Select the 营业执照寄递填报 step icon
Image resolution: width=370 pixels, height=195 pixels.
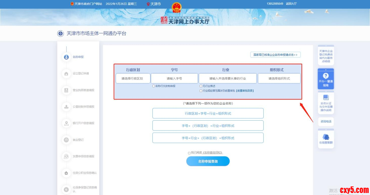pyautogui.click(x=66, y=90)
